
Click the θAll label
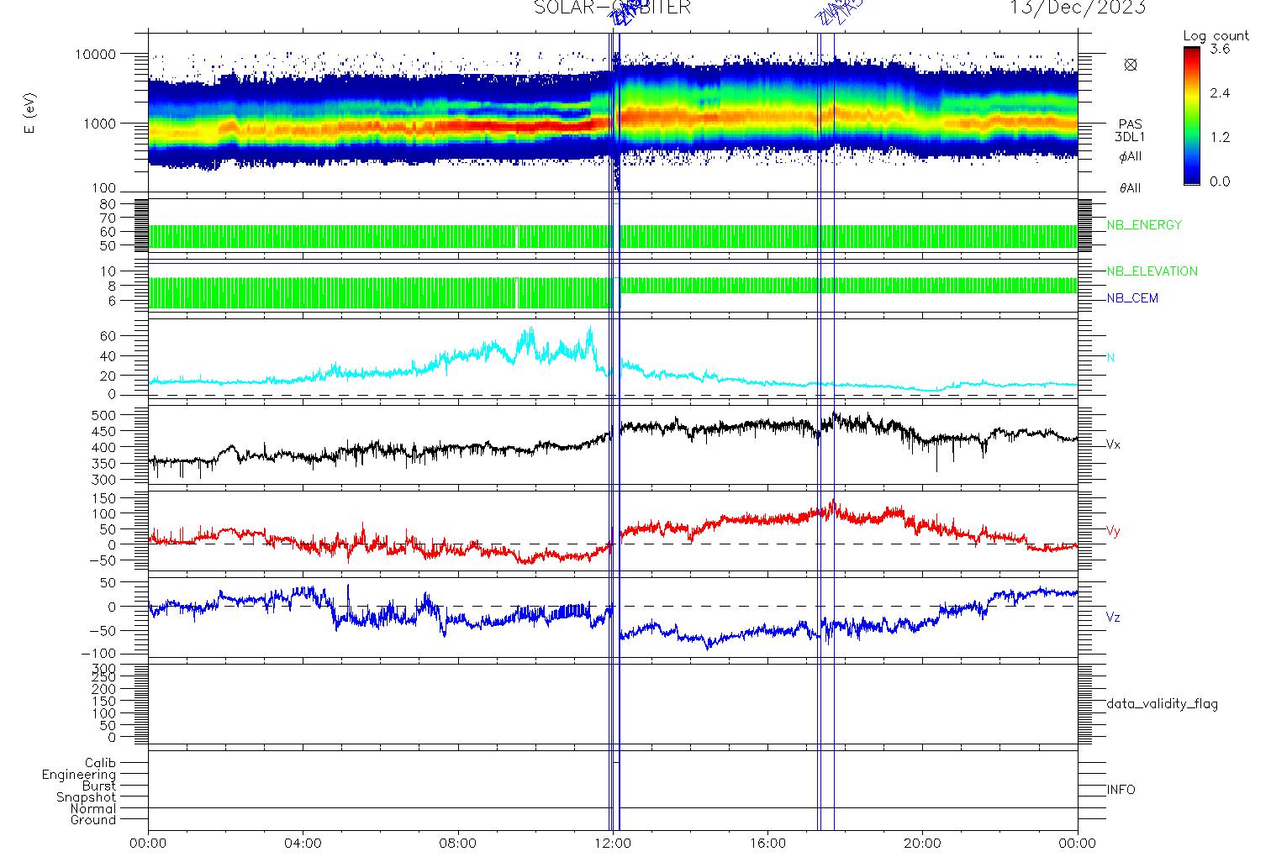click(1130, 188)
